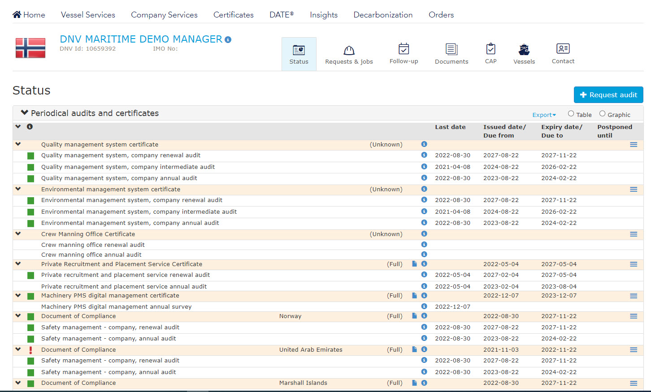Select the Graphic view radio button

(x=602, y=114)
